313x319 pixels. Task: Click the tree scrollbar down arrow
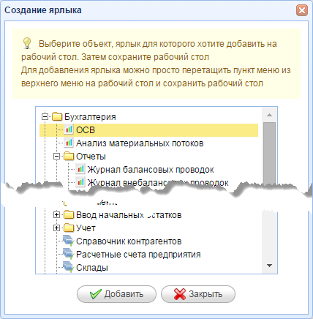269,266
